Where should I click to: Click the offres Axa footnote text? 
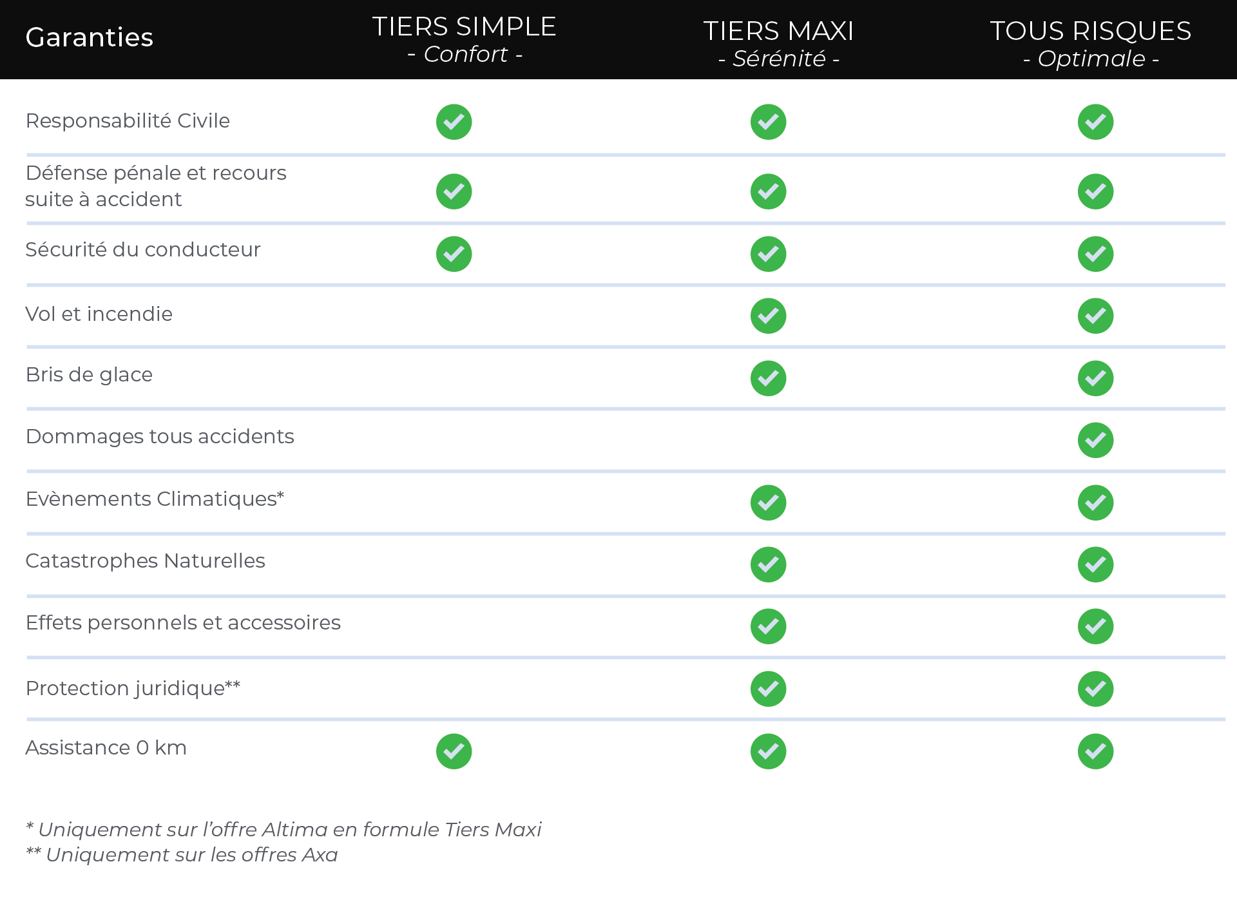coord(182,854)
